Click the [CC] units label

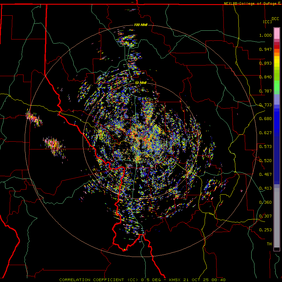(x=268, y=22)
